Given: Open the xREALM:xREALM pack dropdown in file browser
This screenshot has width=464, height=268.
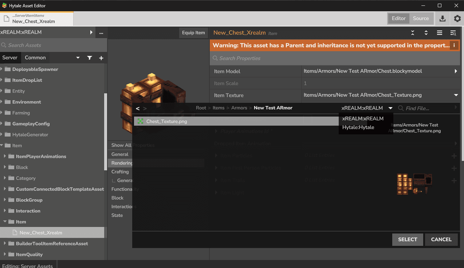Looking at the screenshot, I should point(367,108).
